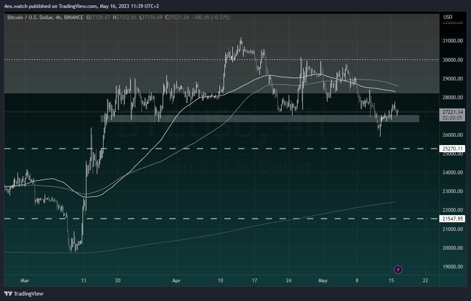Click the 20000.00 price axis label
The width and height of the screenshot is (471, 301).
click(453, 248)
